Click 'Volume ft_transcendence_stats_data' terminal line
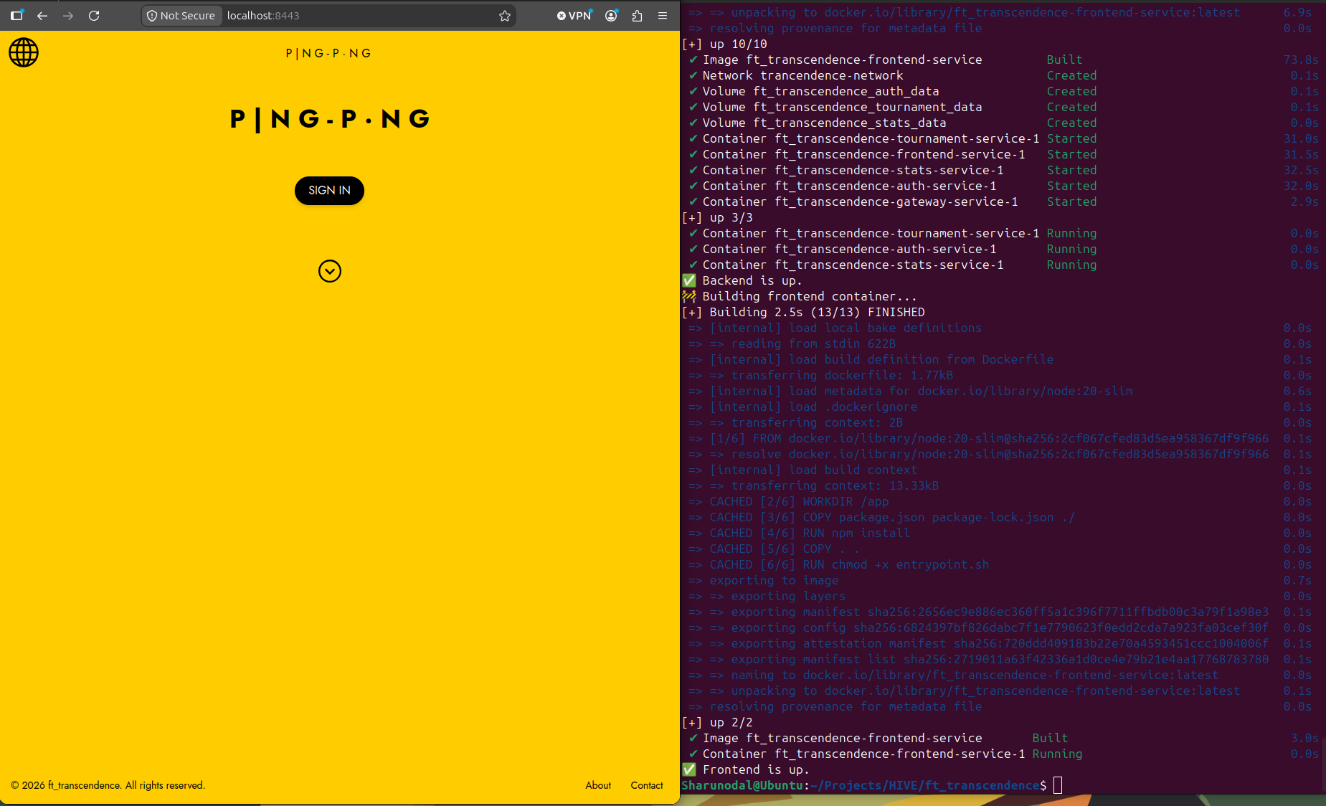Screen dimensions: 1326x806 pos(824,123)
